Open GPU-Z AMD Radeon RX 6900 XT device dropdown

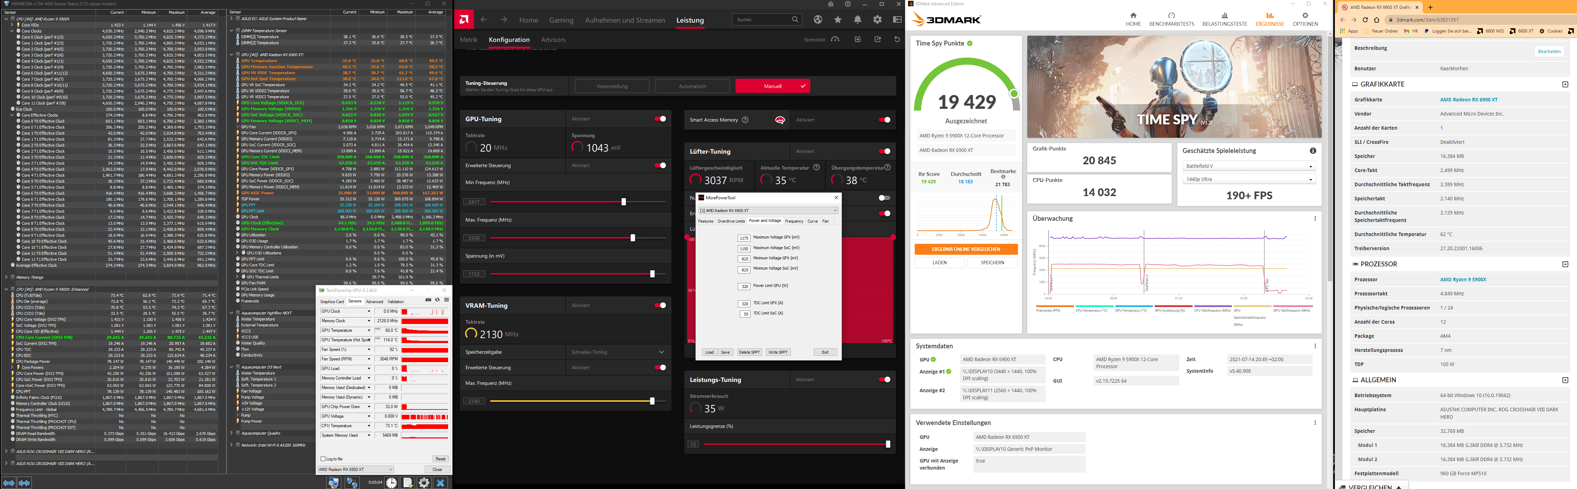(x=356, y=470)
